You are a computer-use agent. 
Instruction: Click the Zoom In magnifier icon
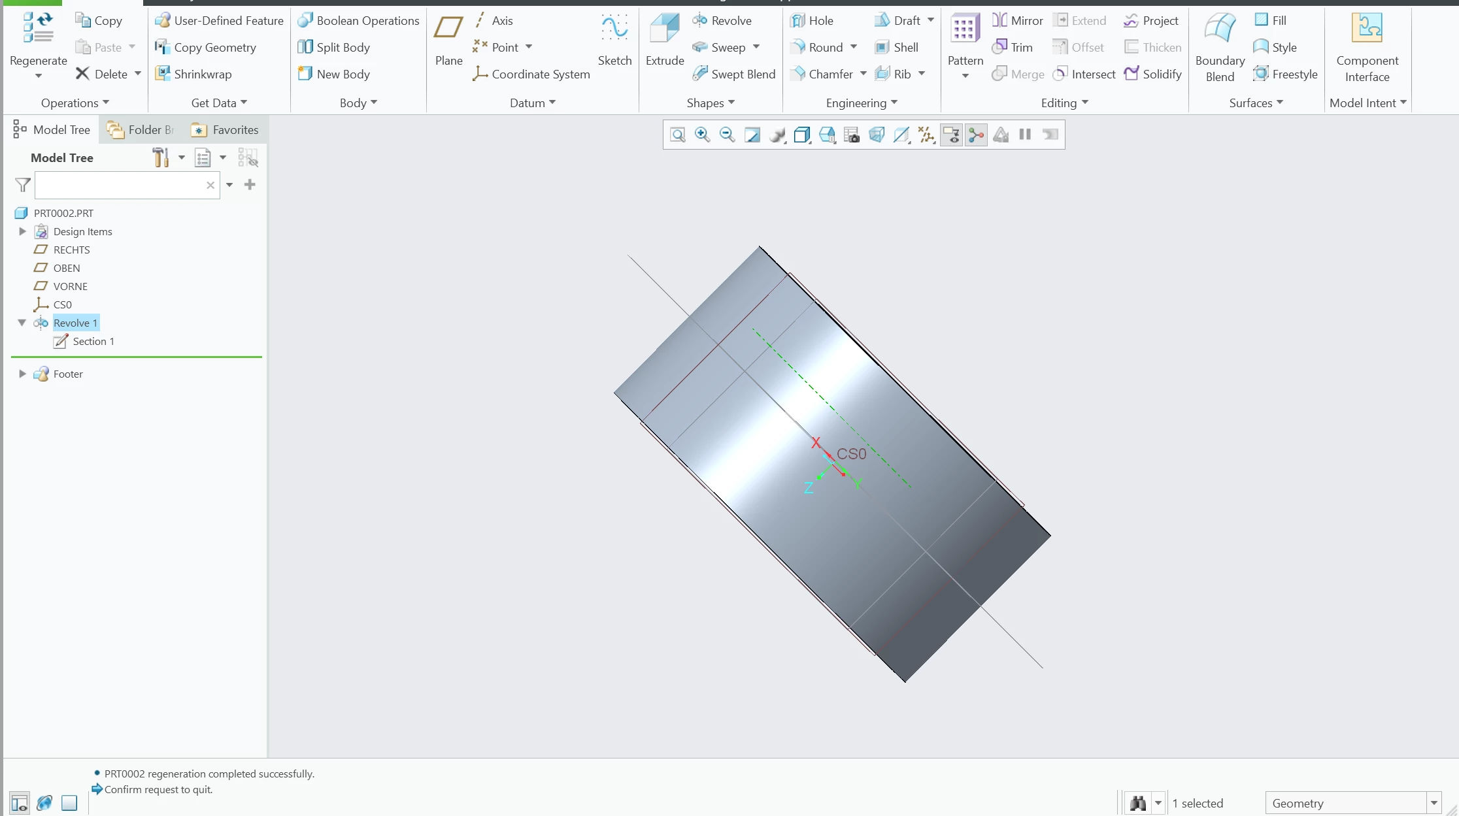pos(702,135)
